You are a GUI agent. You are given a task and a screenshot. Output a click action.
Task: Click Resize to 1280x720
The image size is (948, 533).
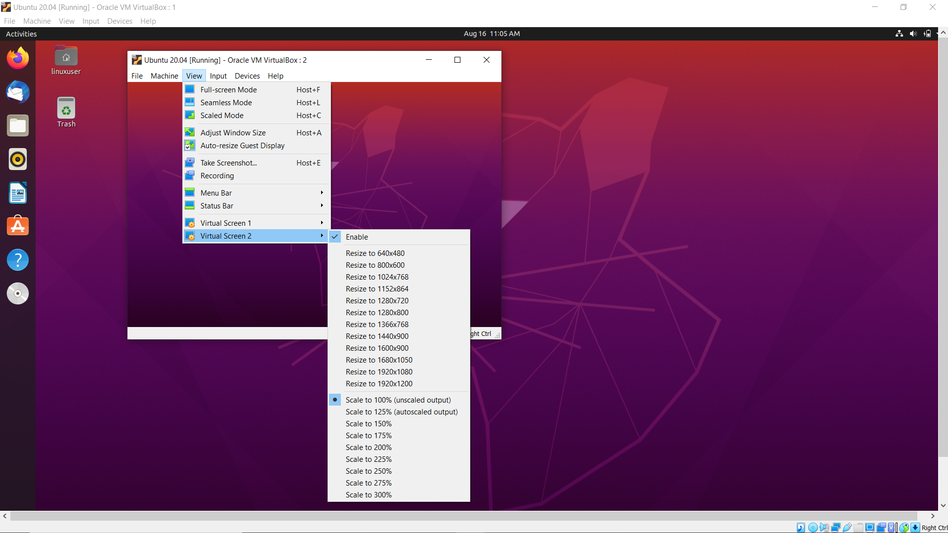point(399,300)
